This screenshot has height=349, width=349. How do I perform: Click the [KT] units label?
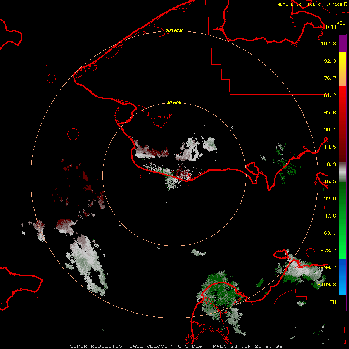coord(331,27)
